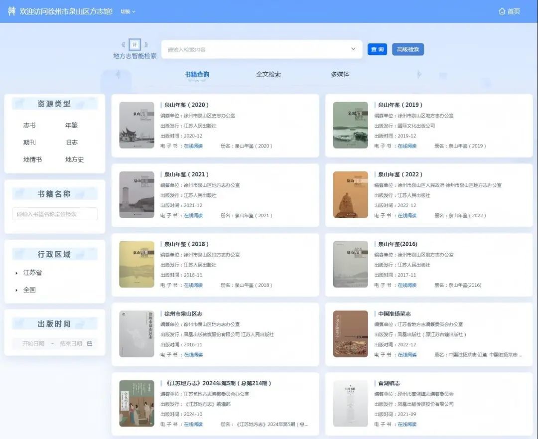Click the archway logo icon at top left

pyautogui.click(x=11, y=10)
